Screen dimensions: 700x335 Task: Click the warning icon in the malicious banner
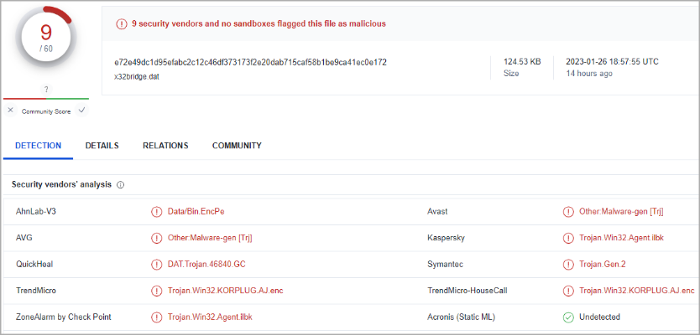point(121,23)
